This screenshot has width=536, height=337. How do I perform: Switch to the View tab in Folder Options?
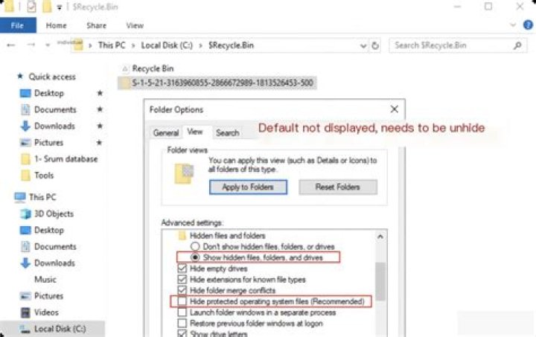(x=195, y=132)
